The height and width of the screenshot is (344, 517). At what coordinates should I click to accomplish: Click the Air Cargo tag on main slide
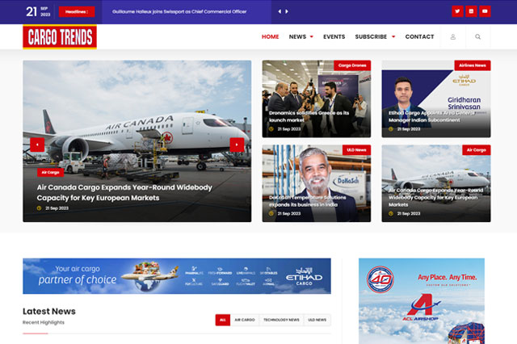50,172
